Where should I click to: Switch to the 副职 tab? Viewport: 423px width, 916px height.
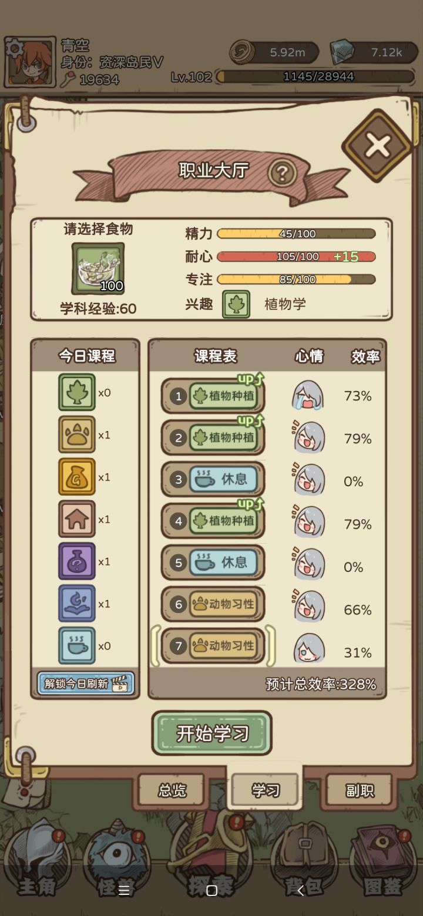click(x=360, y=790)
